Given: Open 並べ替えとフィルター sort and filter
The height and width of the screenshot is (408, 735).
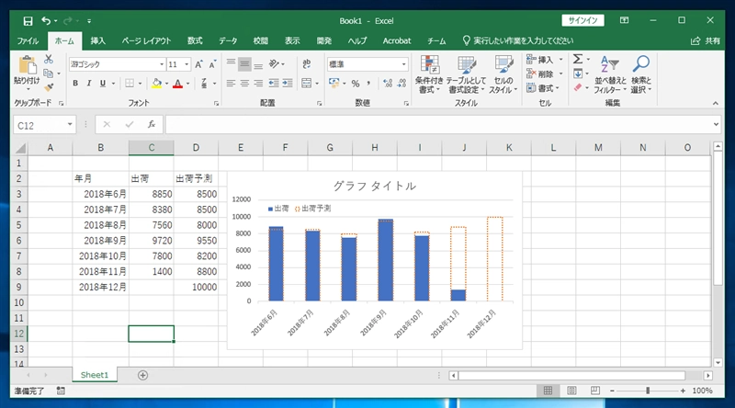Looking at the screenshot, I should click(x=610, y=74).
